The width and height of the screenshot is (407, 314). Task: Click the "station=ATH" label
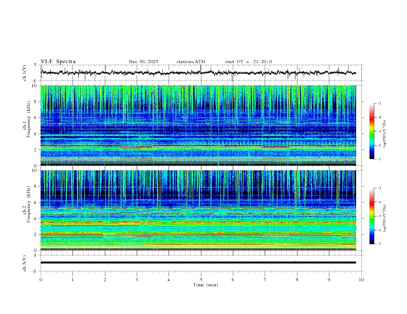tap(191, 62)
